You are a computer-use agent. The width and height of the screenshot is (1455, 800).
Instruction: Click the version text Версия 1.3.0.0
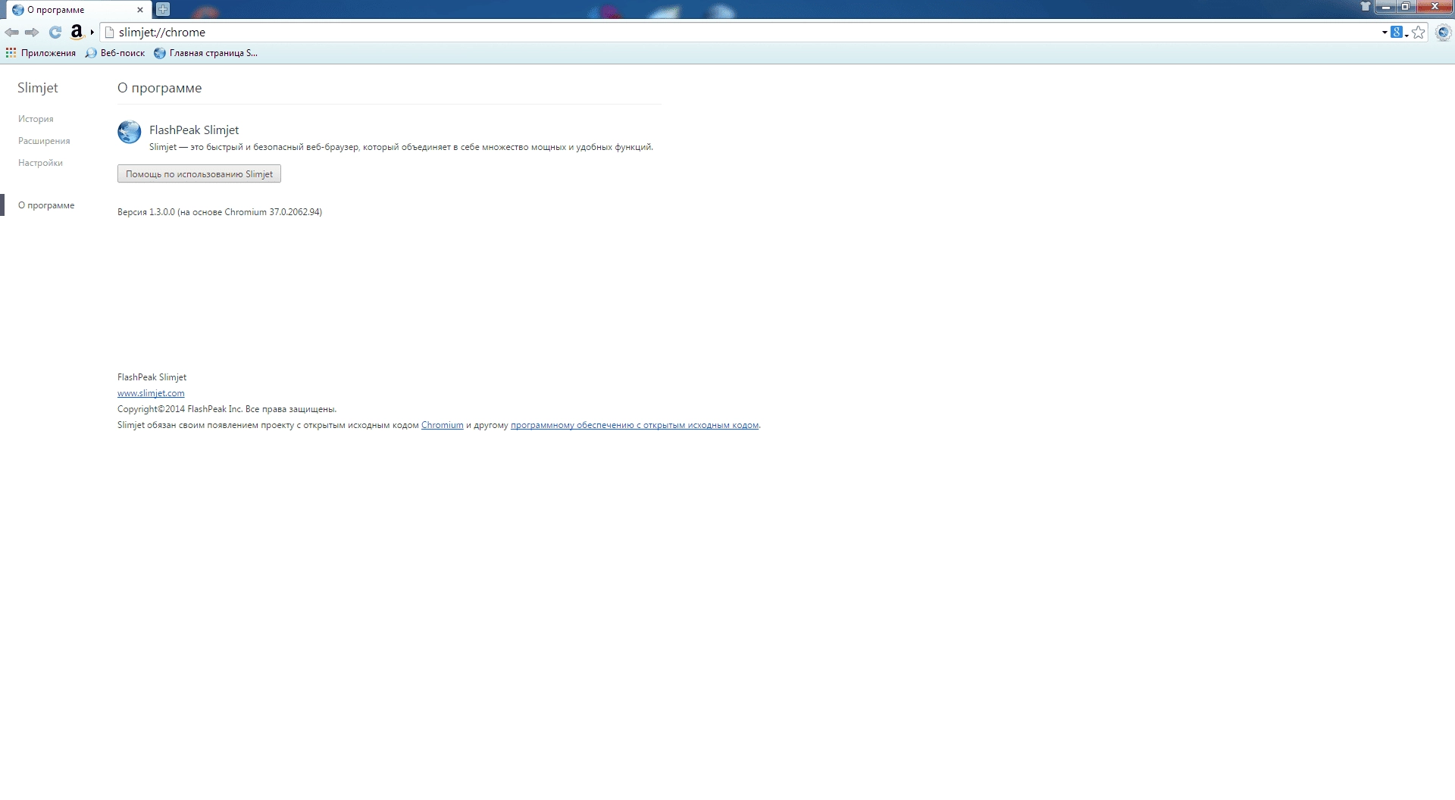146,212
